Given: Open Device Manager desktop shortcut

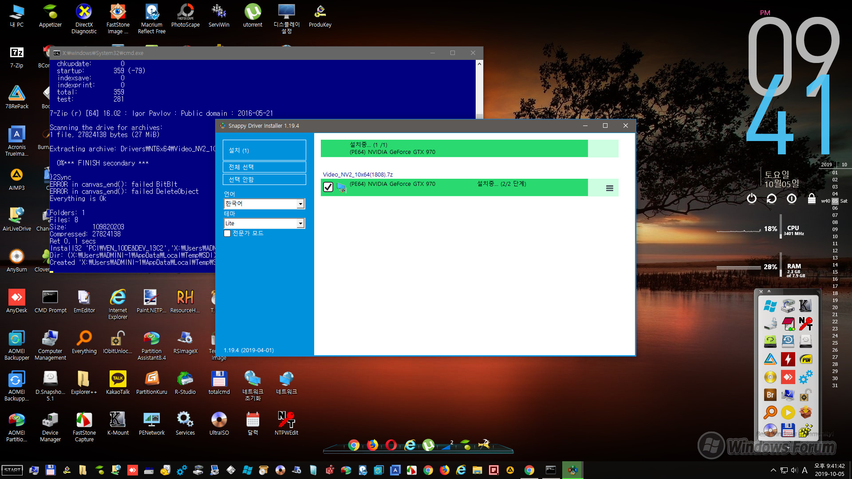Looking at the screenshot, I should click(x=50, y=427).
